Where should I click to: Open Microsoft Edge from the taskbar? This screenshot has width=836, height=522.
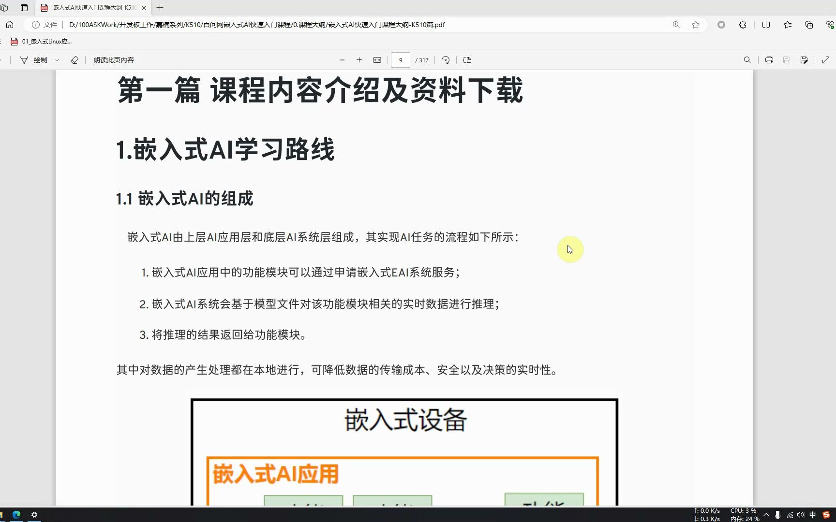(16, 515)
